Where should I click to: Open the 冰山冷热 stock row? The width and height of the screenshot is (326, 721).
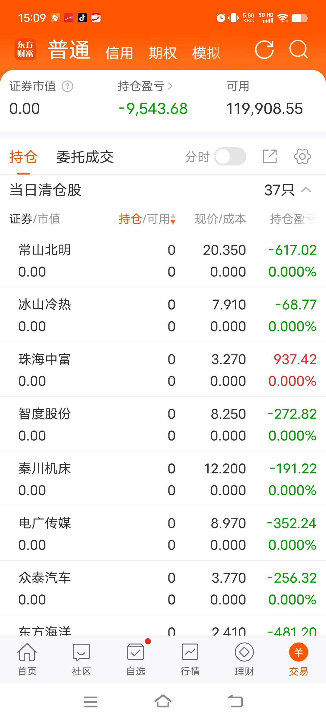tap(163, 315)
